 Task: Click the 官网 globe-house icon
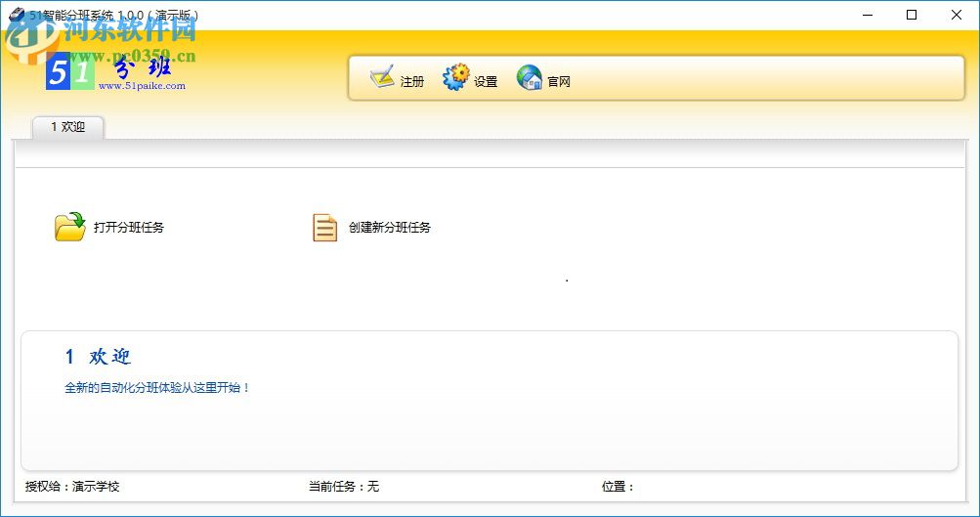point(530,77)
